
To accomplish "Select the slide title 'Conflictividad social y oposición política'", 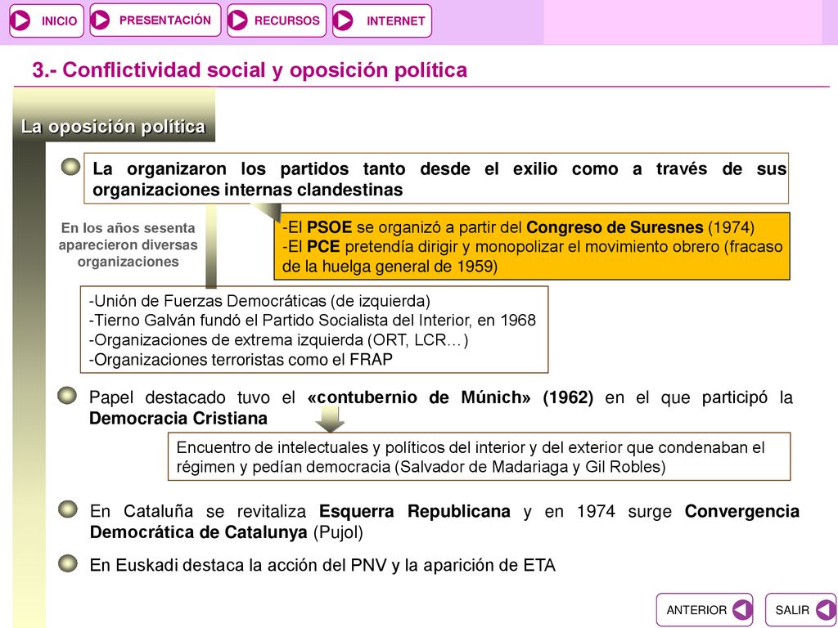I will coord(250,70).
